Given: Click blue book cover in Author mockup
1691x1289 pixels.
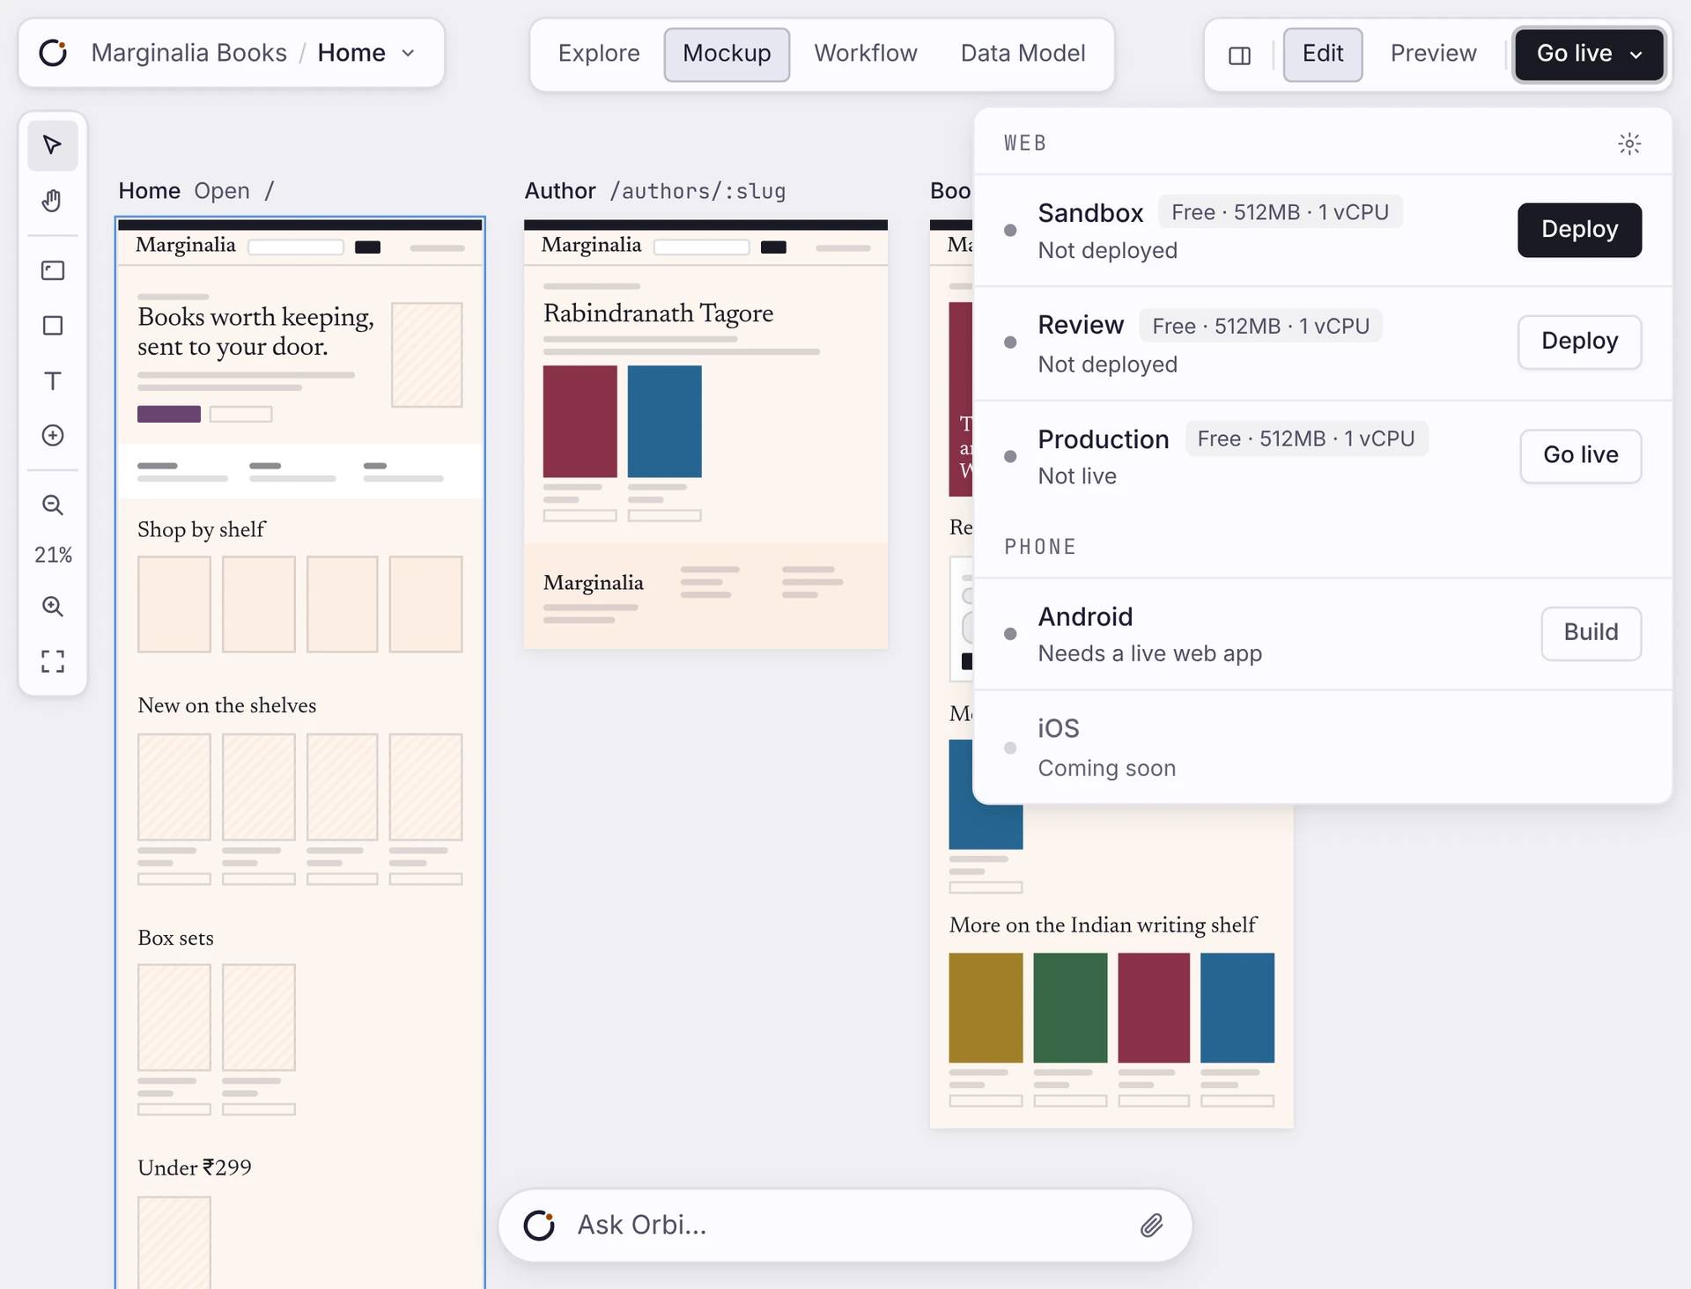Looking at the screenshot, I should pos(664,421).
